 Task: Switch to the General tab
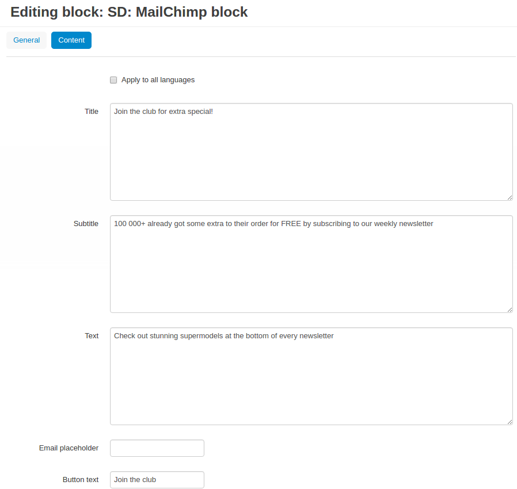click(x=26, y=40)
